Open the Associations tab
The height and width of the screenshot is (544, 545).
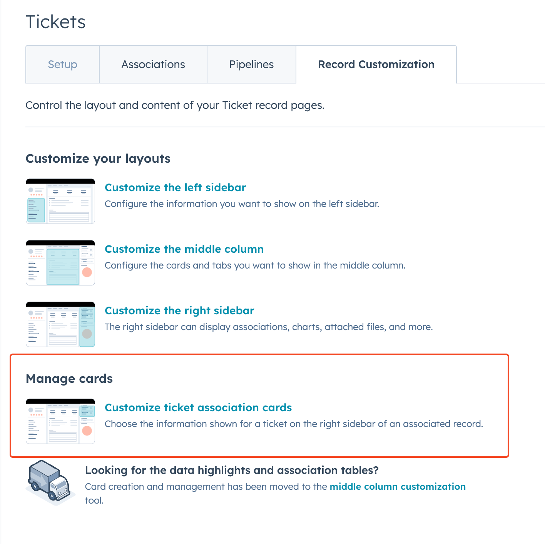tap(153, 64)
